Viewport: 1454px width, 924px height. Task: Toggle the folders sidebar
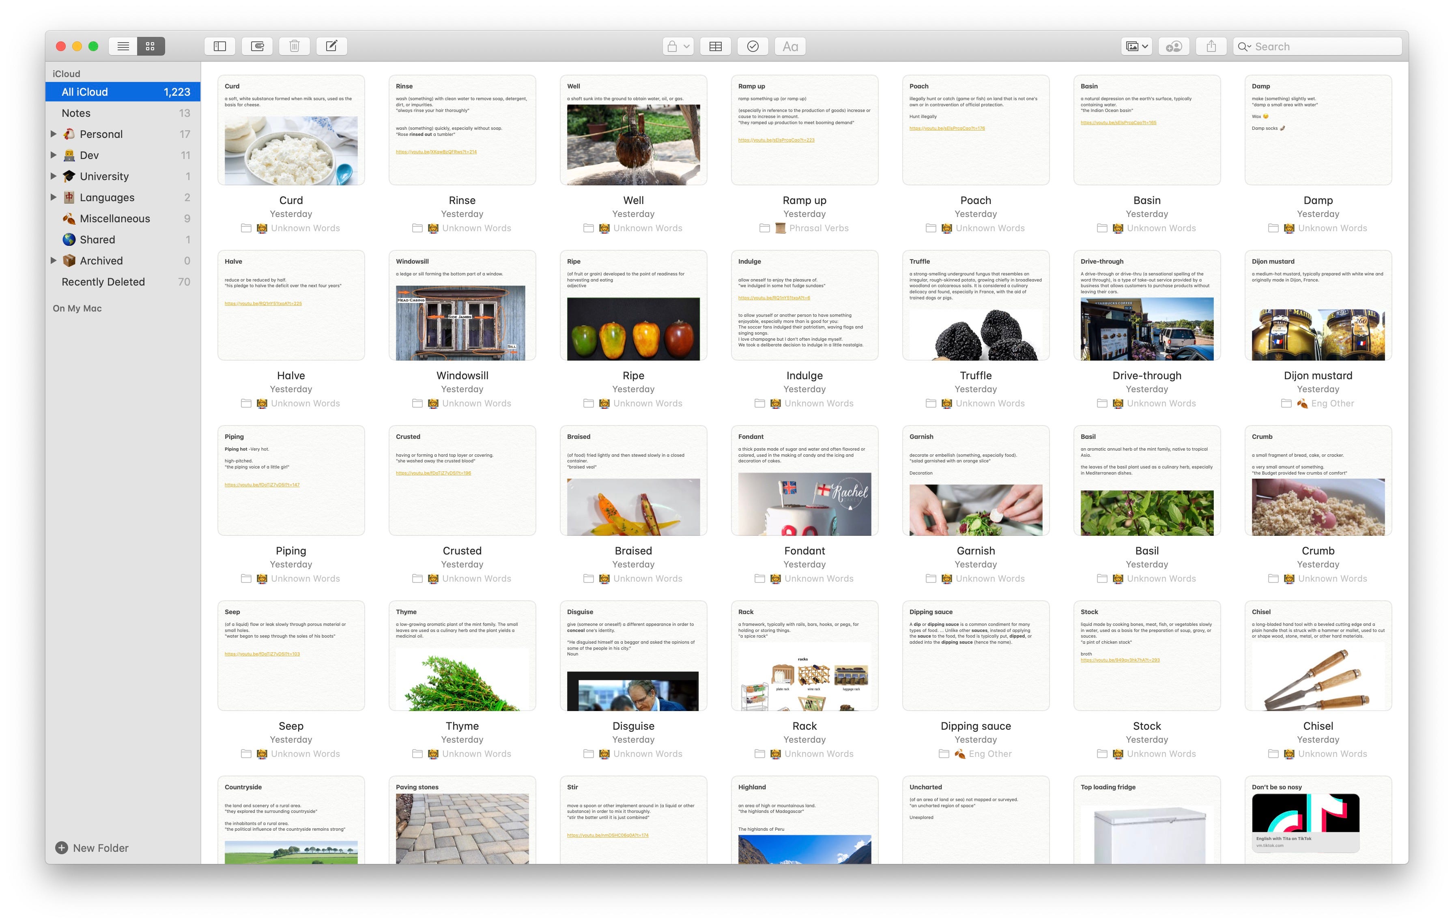(x=220, y=47)
